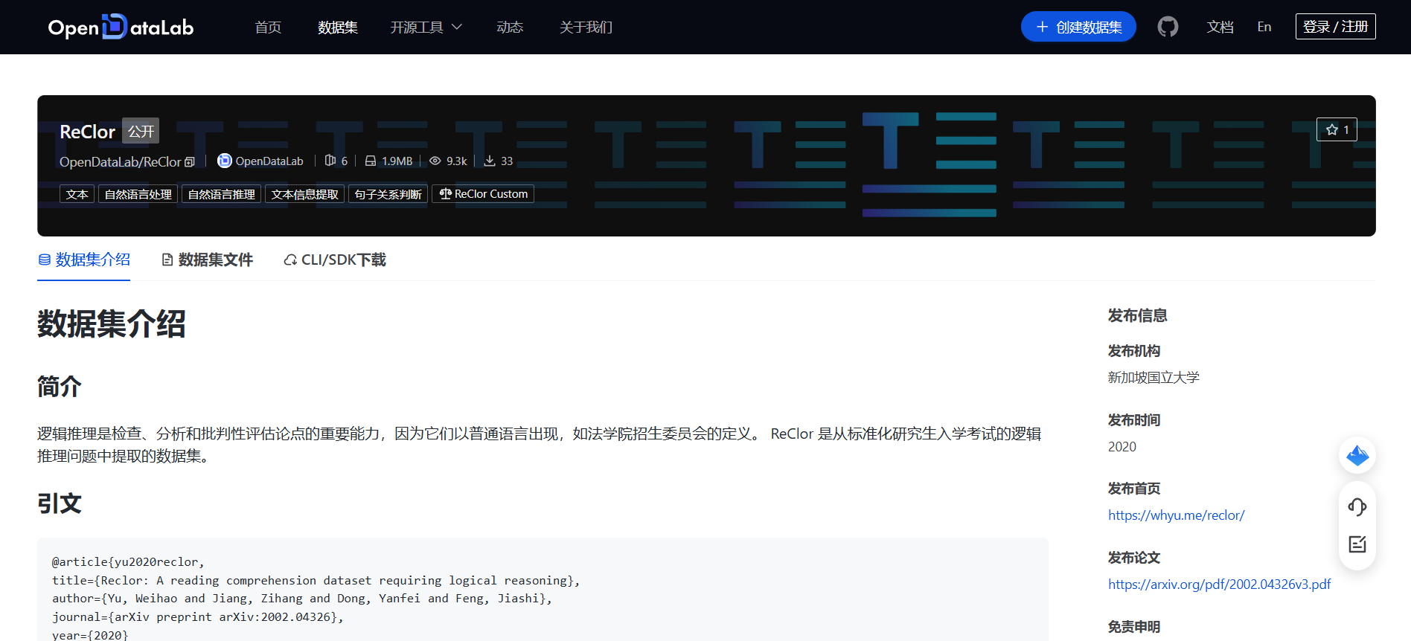This screenshot has width=1411, height=641.
Task: Click the file count icon showing 6
Action: tap(330, 161)
